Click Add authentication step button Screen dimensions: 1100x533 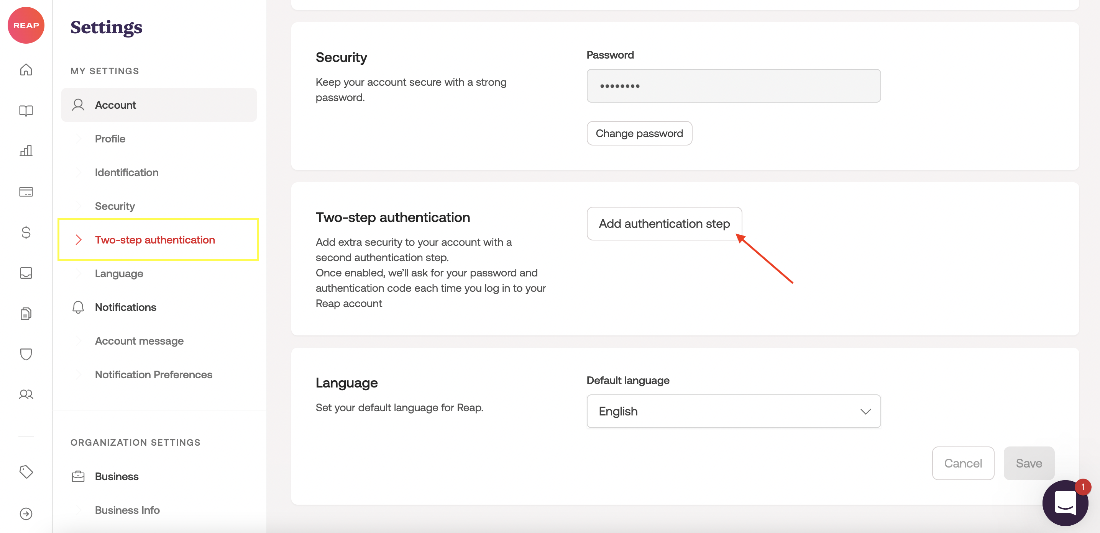[663, 224]
